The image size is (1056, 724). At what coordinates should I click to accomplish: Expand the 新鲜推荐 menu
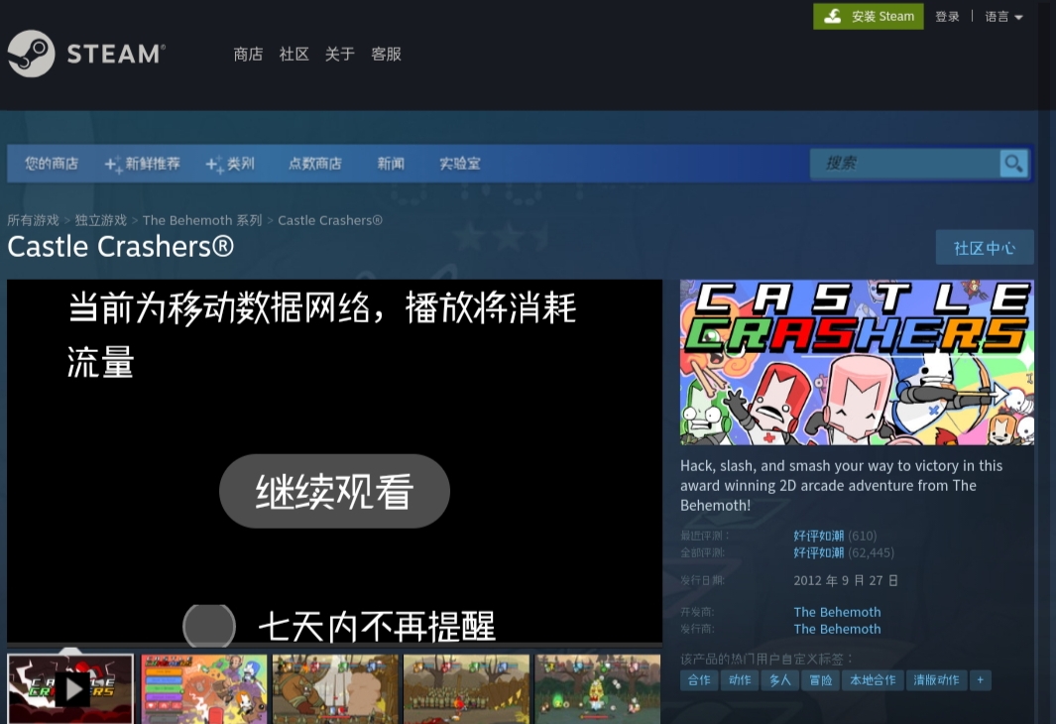click(x=143, y=164)
